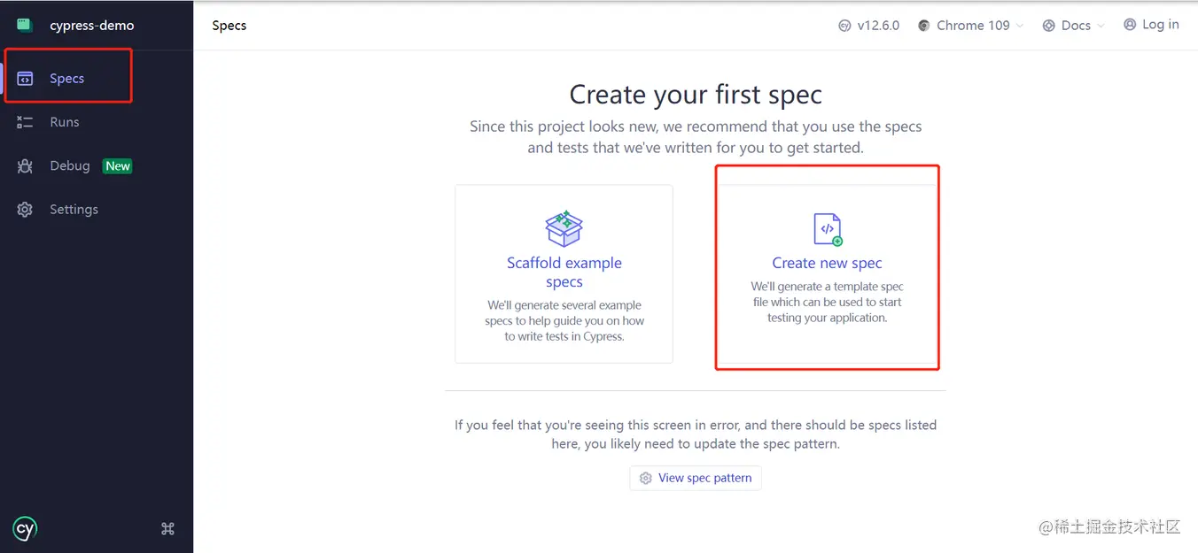Open the Settings gear icon
The image size is (1198, 553).
tap(25, 210)
